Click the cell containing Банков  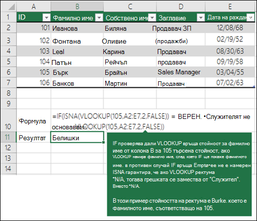[77, 83]
